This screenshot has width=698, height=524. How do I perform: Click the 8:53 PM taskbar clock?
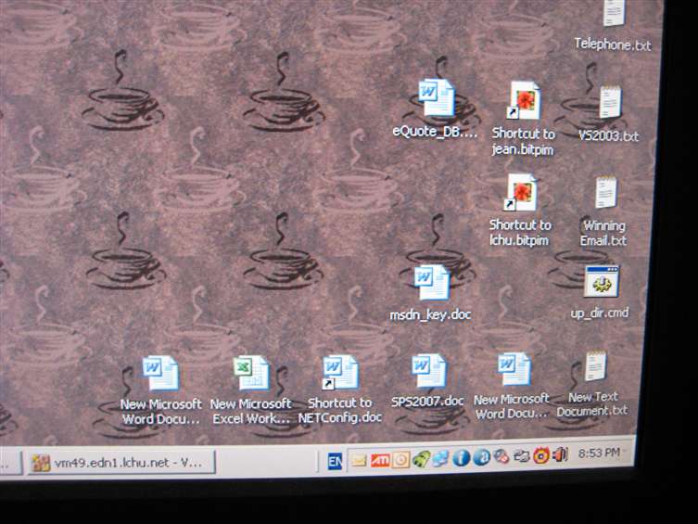599,454
